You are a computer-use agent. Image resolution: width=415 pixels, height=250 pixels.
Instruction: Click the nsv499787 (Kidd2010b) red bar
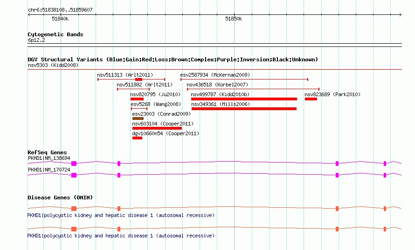tap(244, 99)
